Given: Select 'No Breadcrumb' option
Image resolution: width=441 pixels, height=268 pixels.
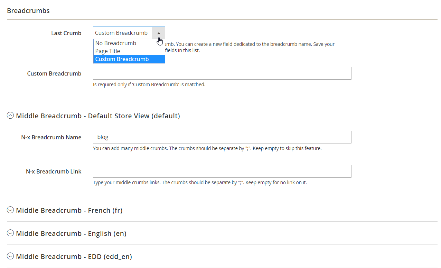Looking at the screenshot, I should tap(129, 43).
